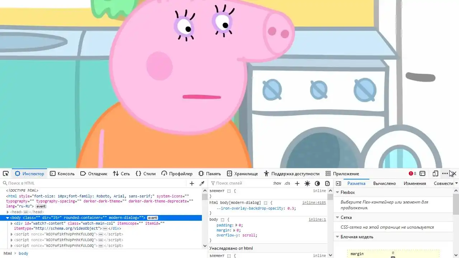Select html in the breadcrumbs
The width and height of the screenshot is (459, 258).
point(8,253)
